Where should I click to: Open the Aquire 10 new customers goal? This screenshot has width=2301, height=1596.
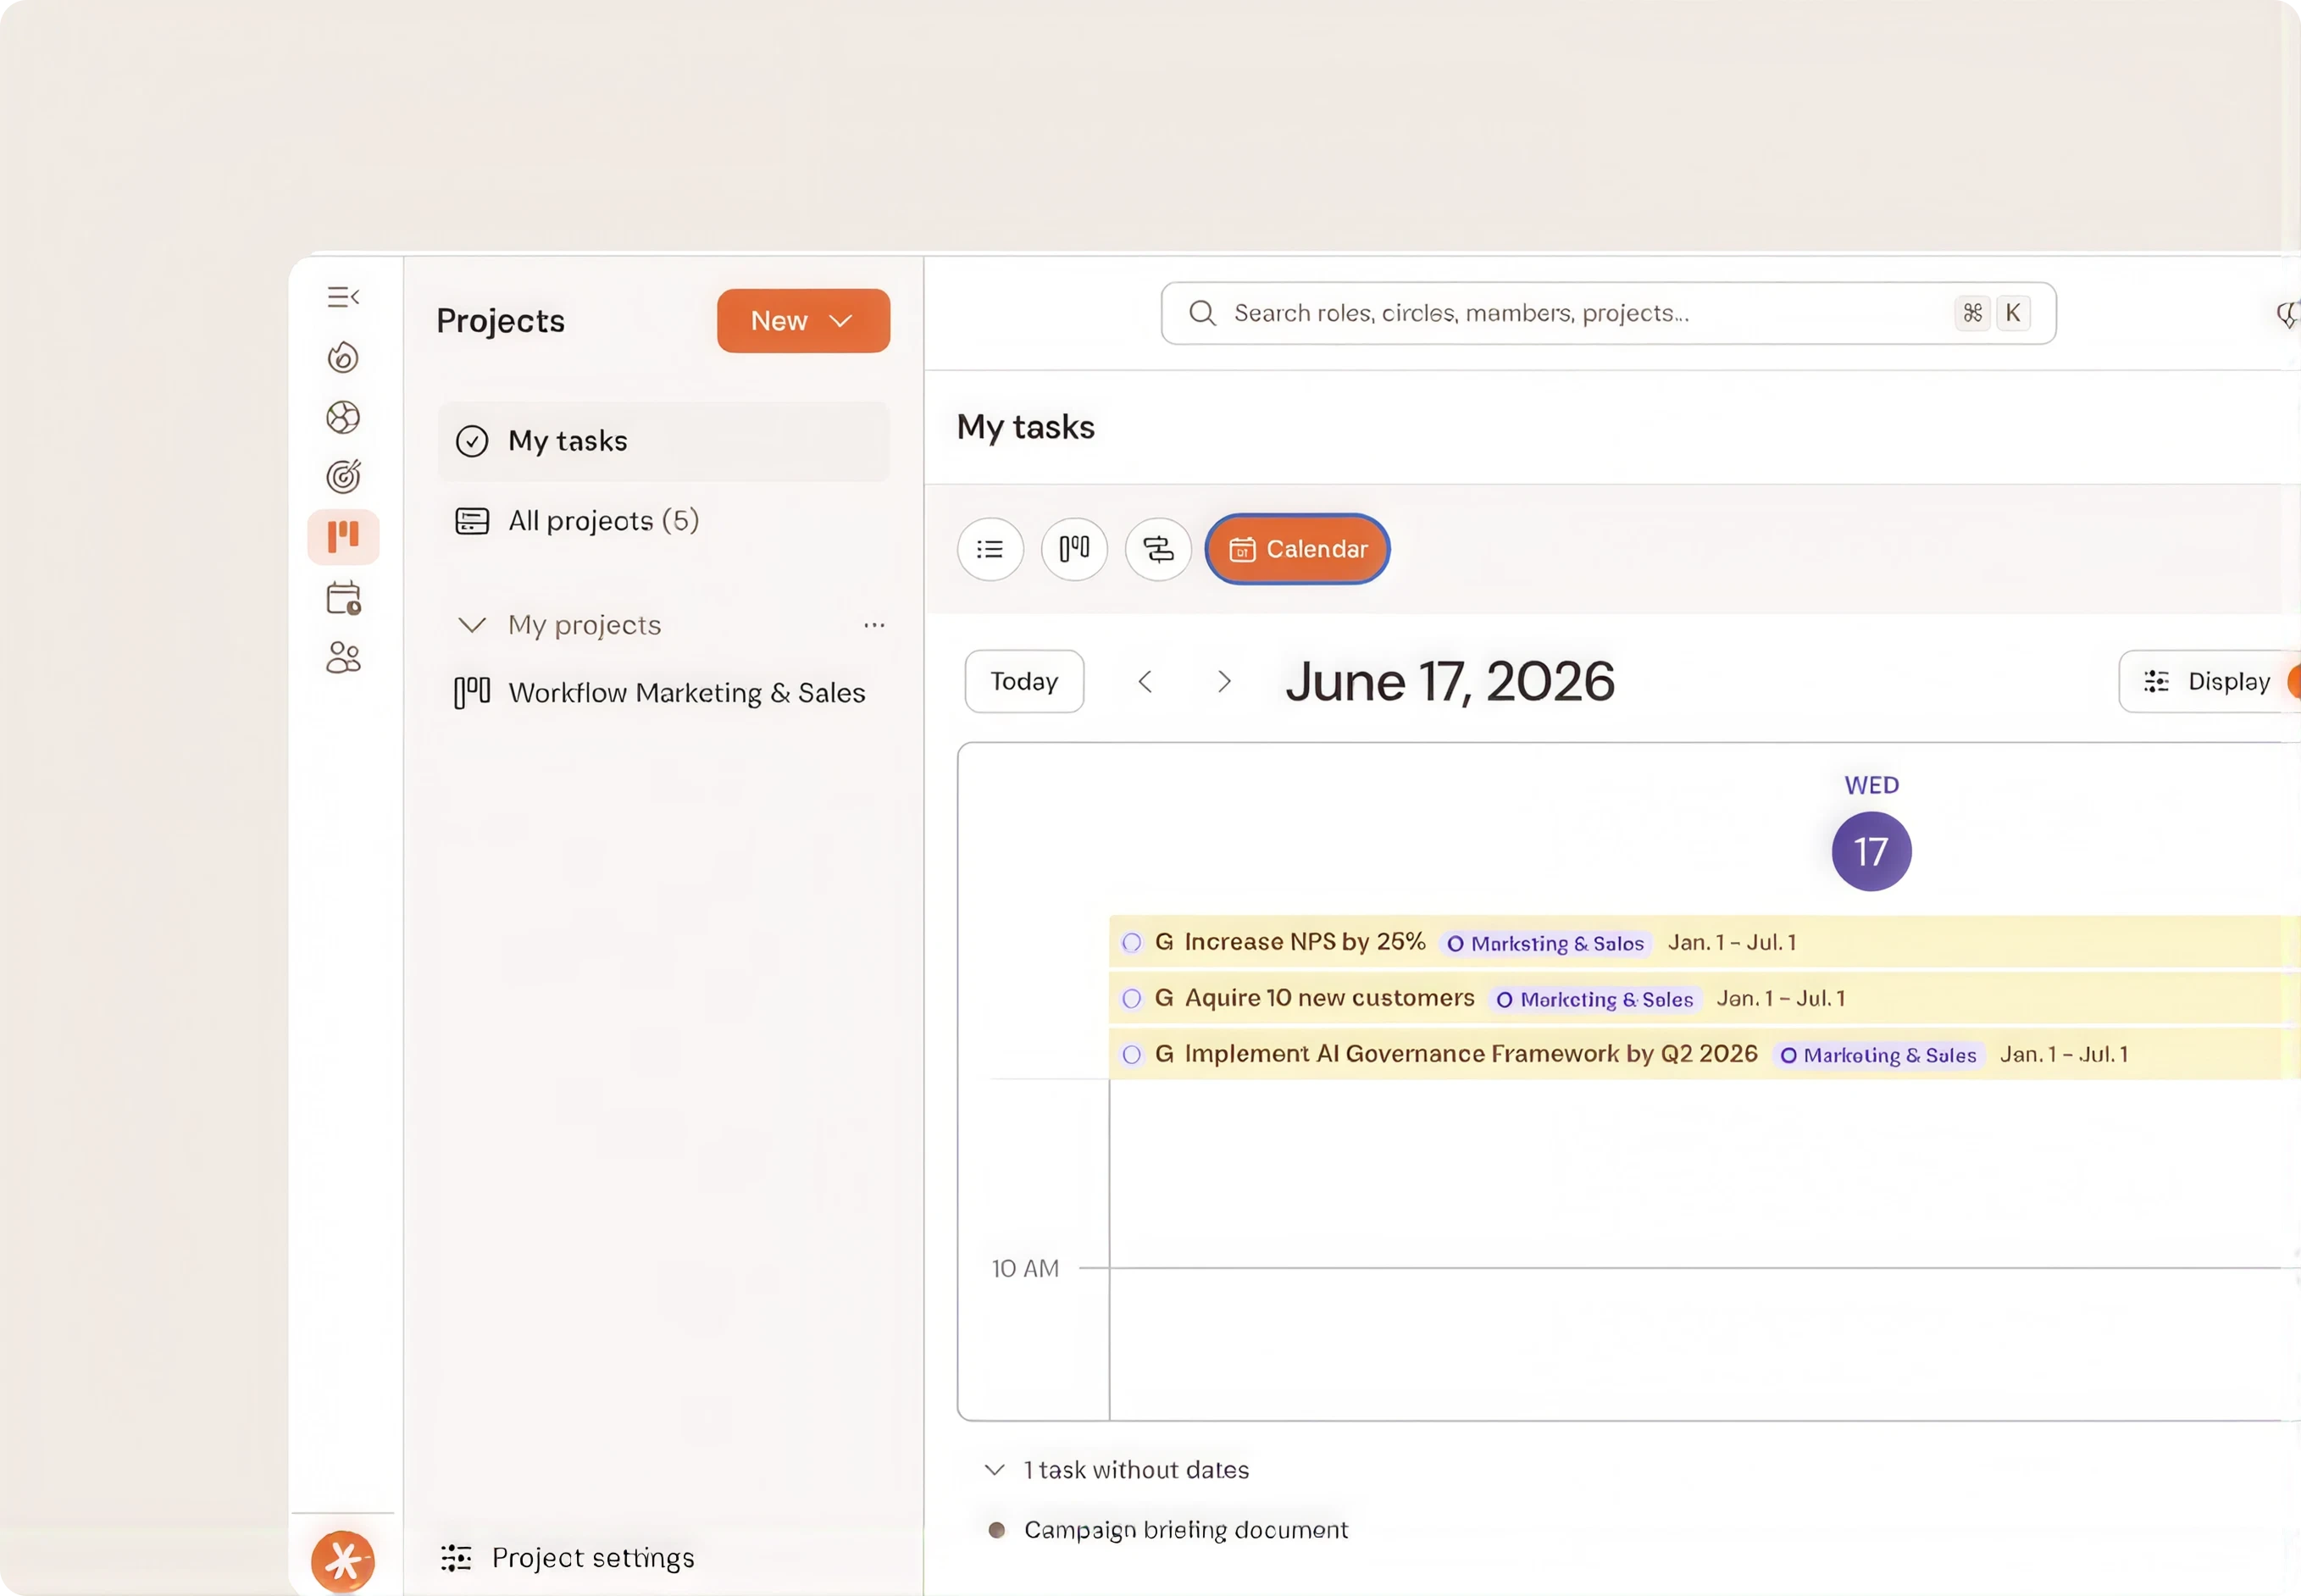[1329, 998]
